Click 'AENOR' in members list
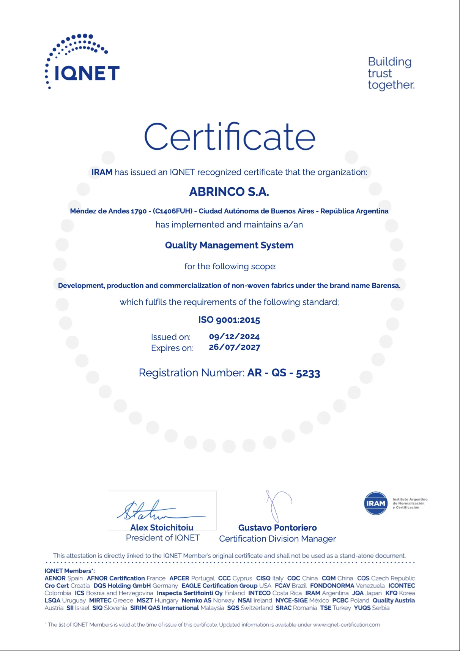This screenshot has height=651, width=460. point(55,578)
